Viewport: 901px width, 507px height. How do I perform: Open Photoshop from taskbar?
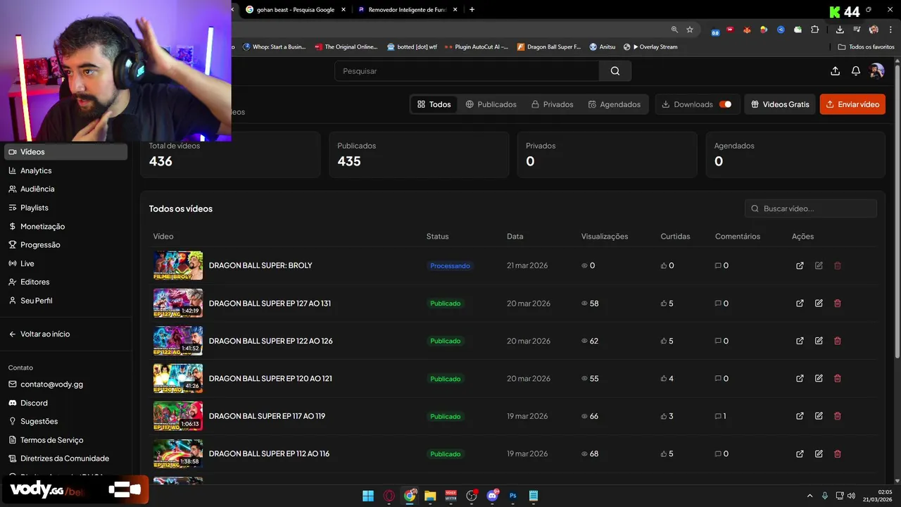(x=513, y=496)
